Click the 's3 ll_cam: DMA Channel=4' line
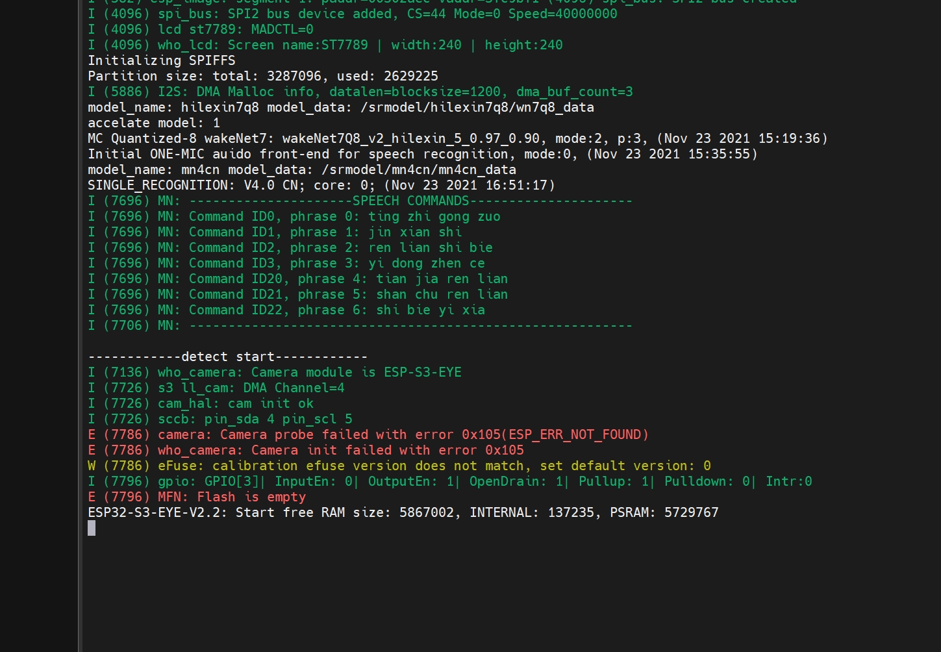 (216, 388)
